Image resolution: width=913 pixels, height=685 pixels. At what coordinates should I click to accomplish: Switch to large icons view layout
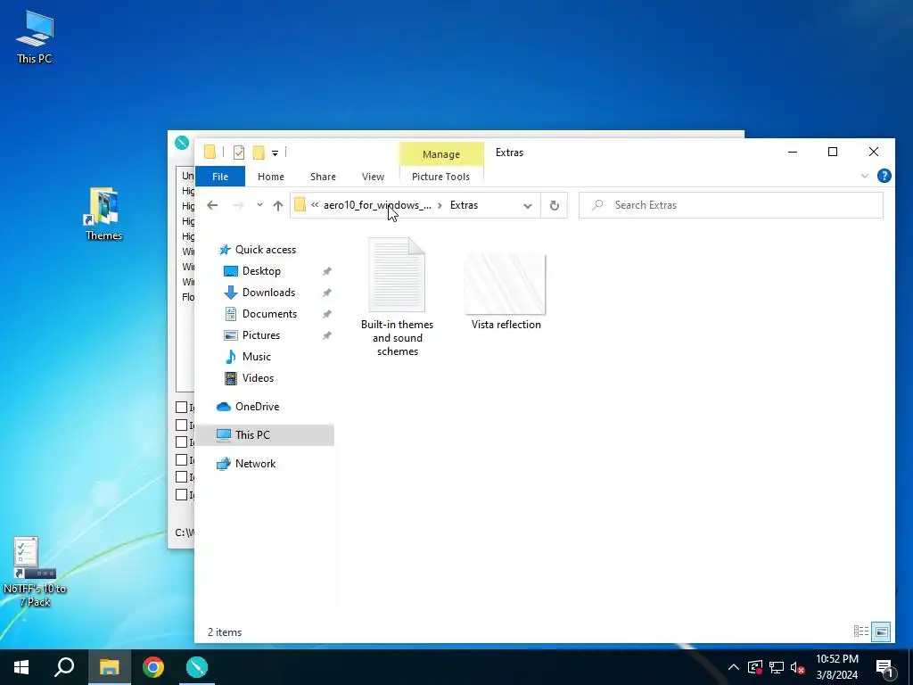pos(881,631)
